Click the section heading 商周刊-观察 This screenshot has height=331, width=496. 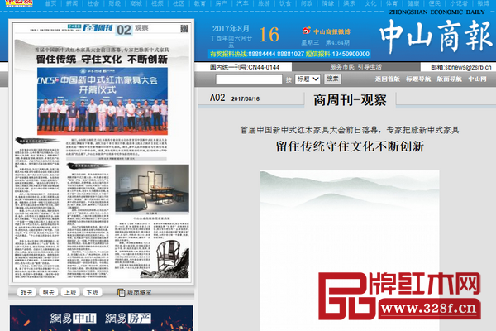(350, 100)
